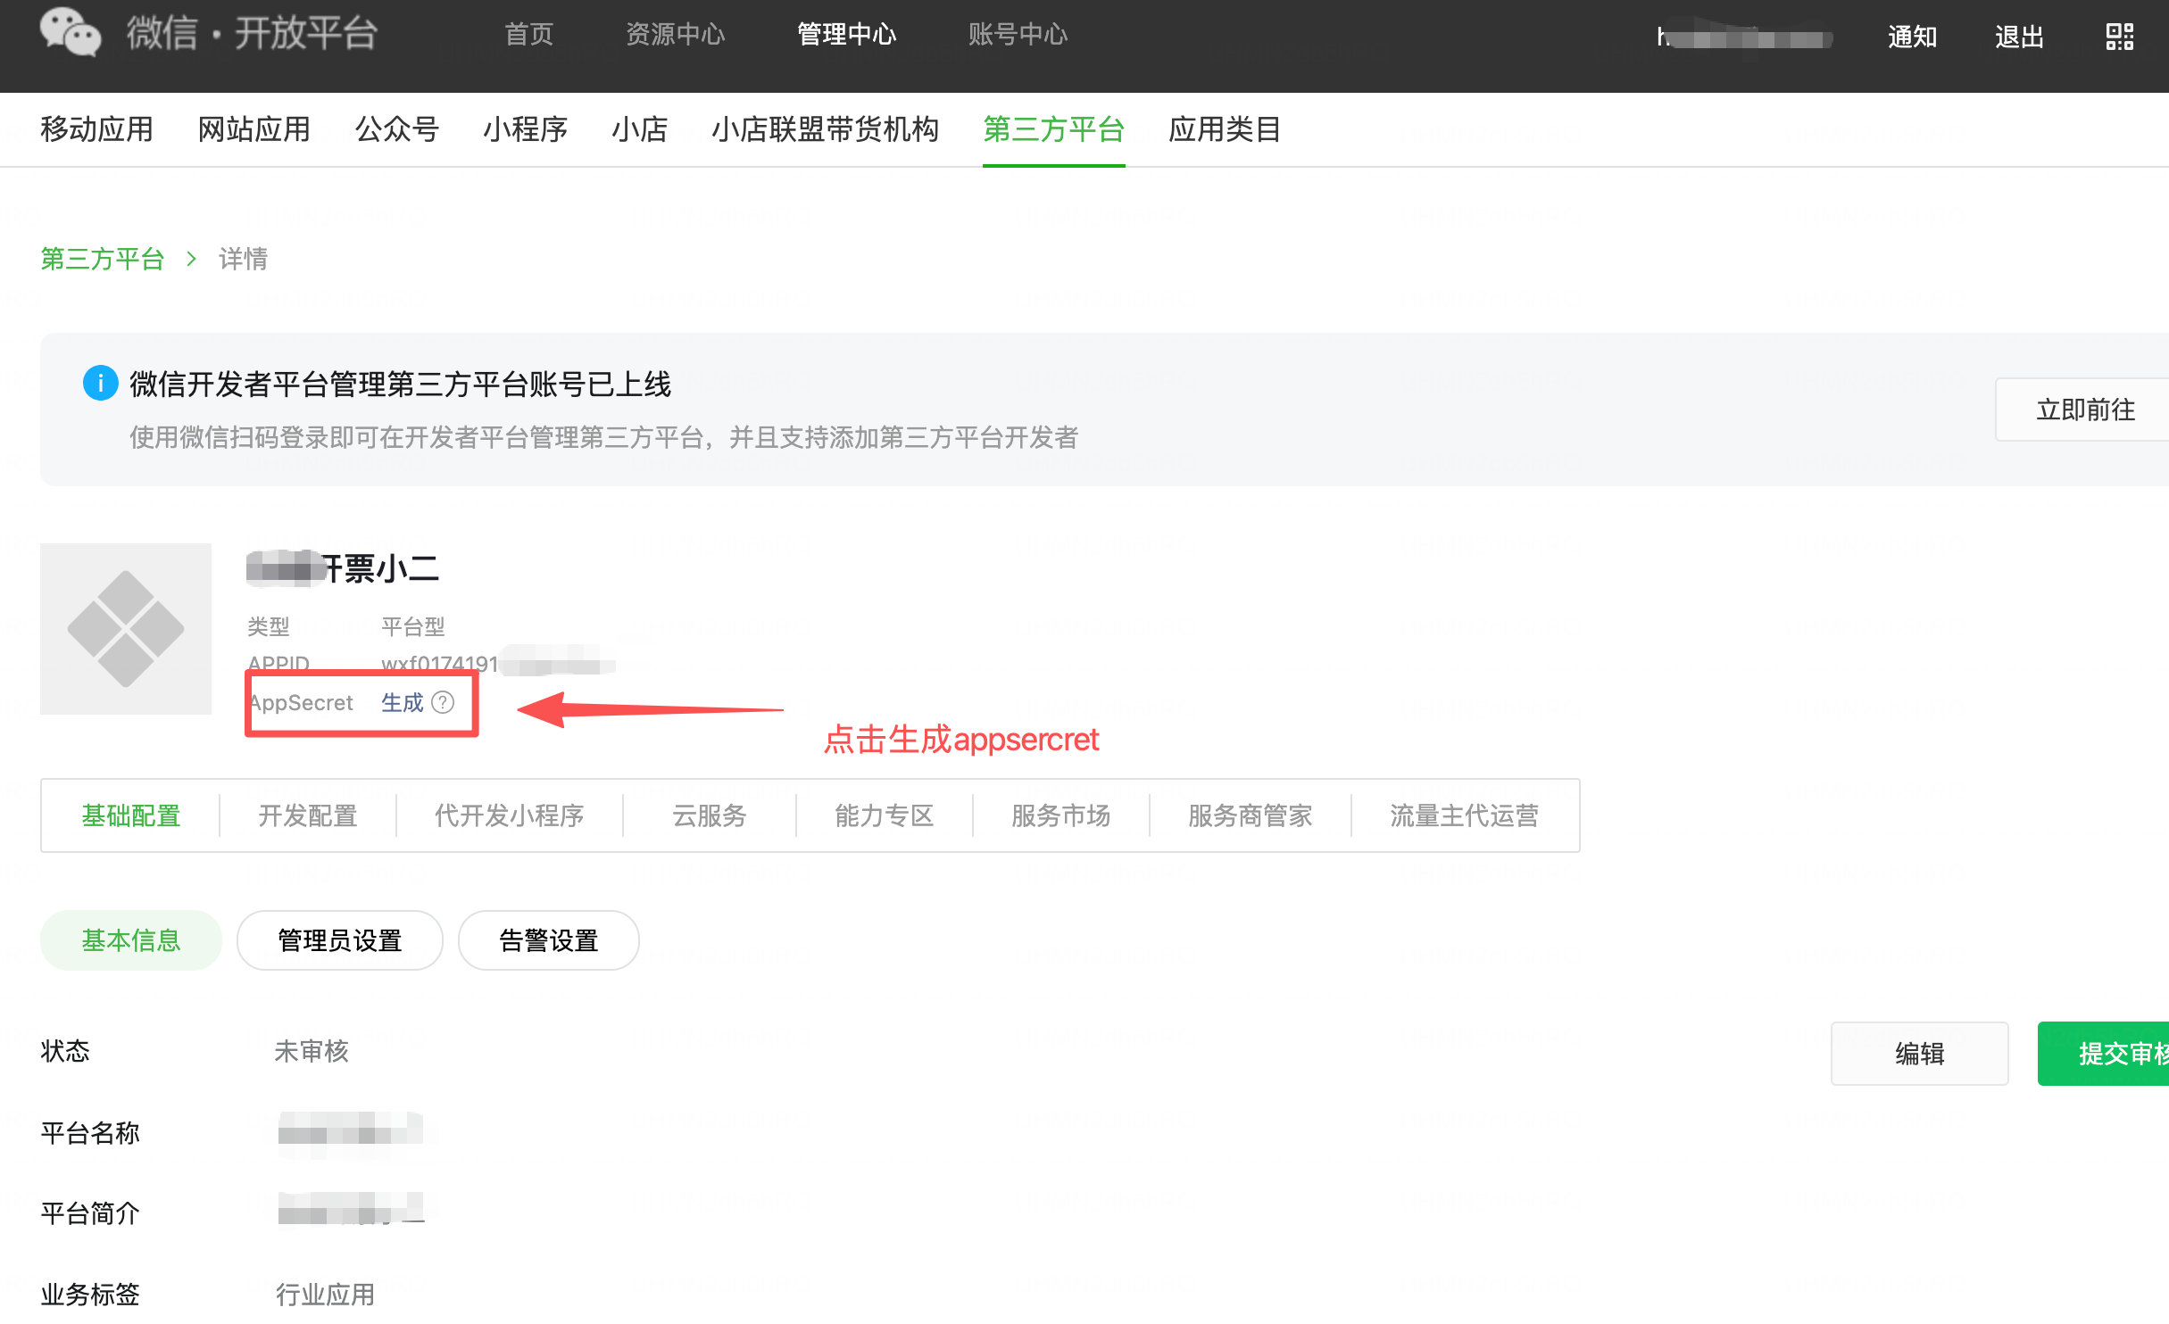The image size is (2169, 1324).
Task: Click the 管理员设置 pill button
Action: (339, 940)
